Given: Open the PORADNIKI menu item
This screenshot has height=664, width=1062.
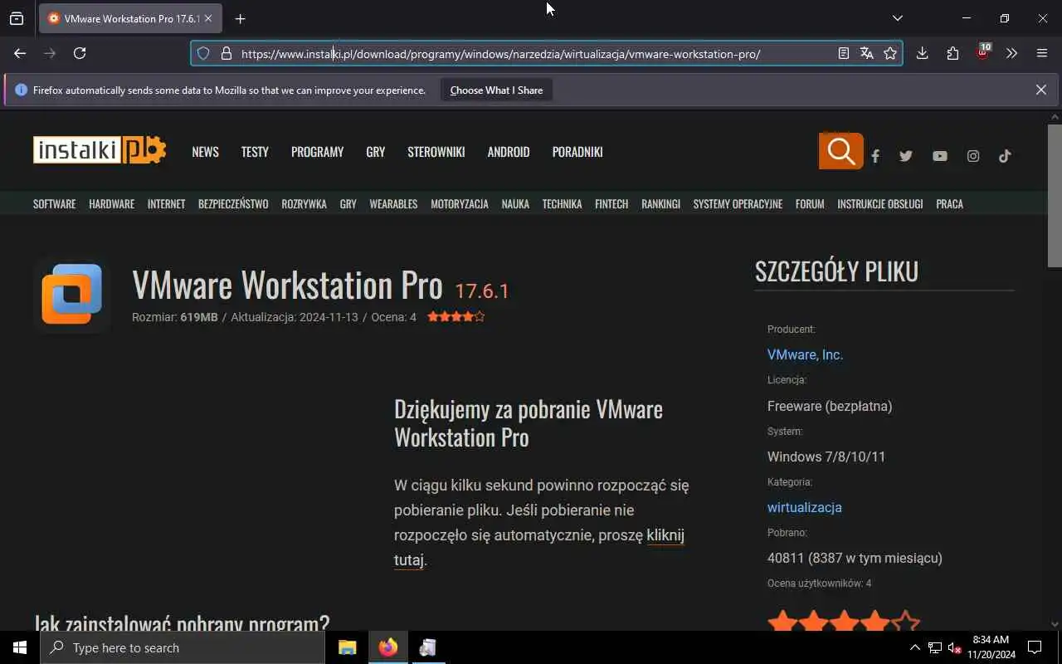Looking at the screenshot, I should pyautogui.click(x=577, y=152).
